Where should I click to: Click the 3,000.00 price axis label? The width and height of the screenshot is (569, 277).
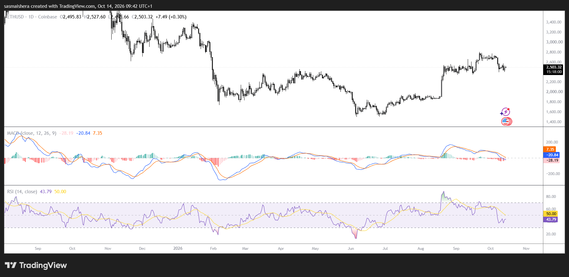pos(554,42)
